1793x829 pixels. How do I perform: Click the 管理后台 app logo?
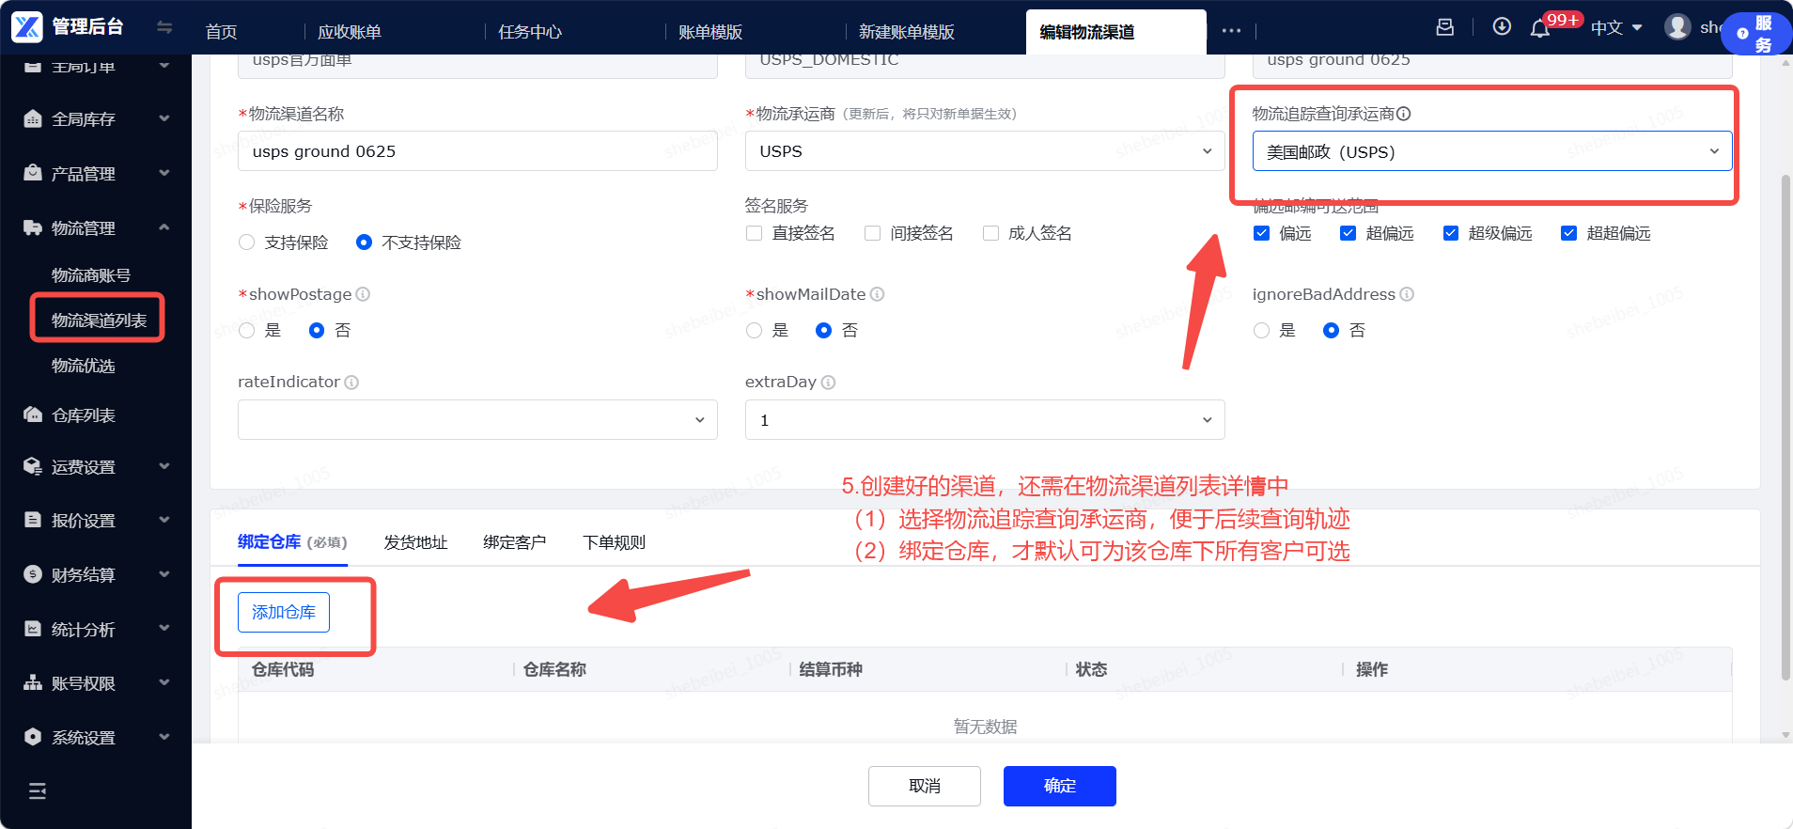(x=27, y=27)
